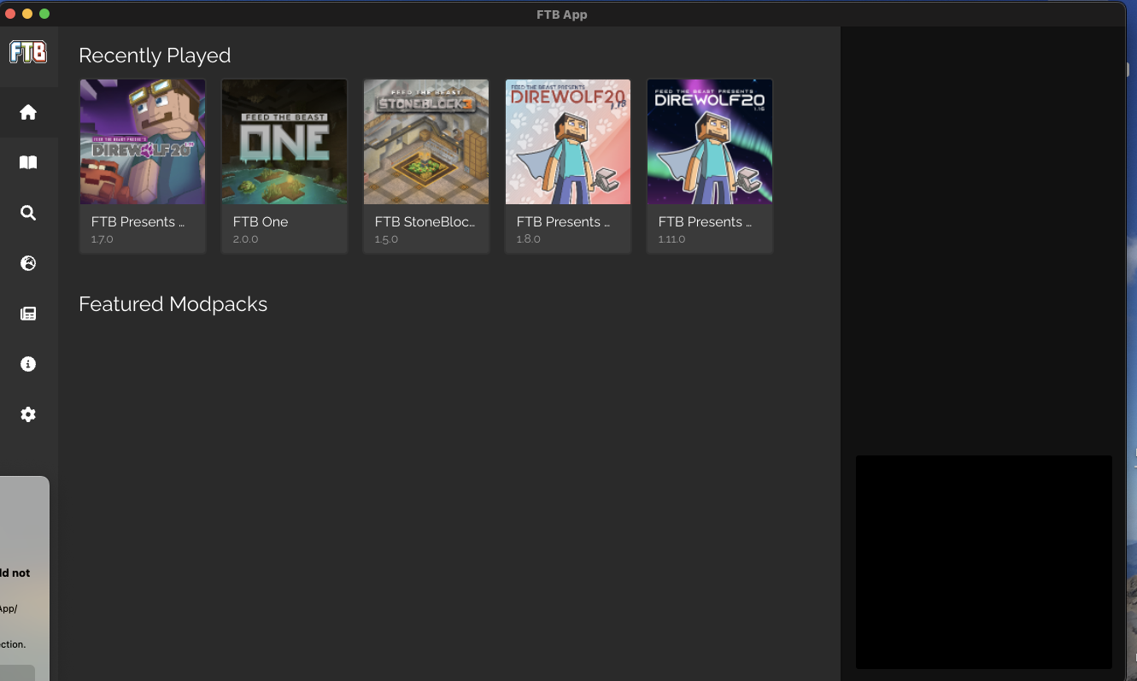Open Settings gear icon in sidebar
The width and height of the screenshot is (1137, 681).
(x=28, y=414)
